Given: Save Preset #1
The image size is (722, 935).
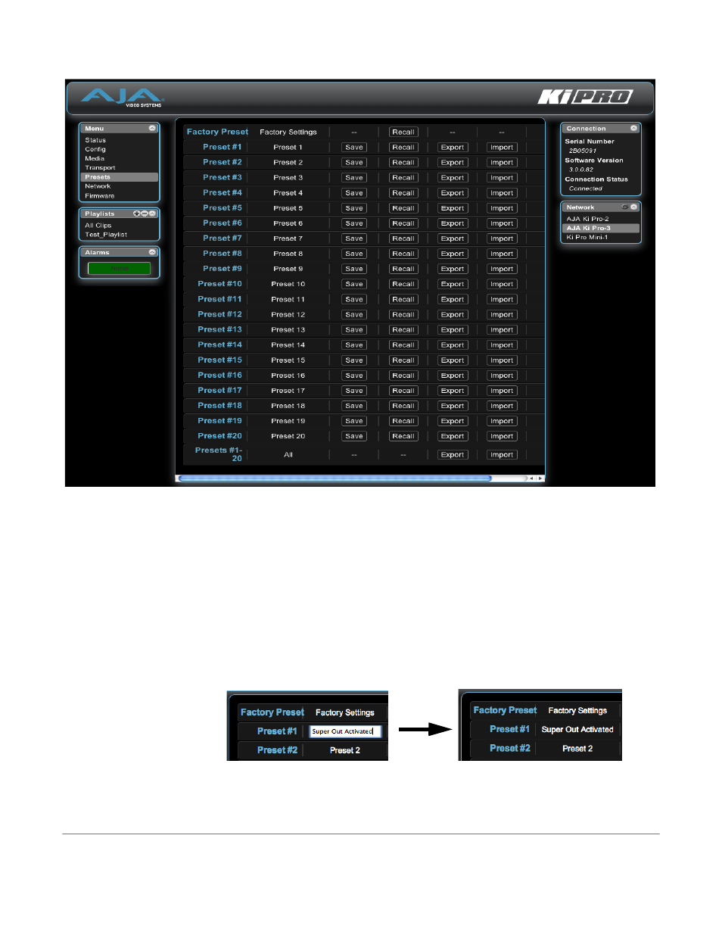Looking at the screenshot, I should 354,147.
